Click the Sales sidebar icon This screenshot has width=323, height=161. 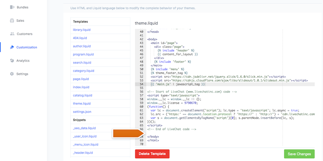12,20
